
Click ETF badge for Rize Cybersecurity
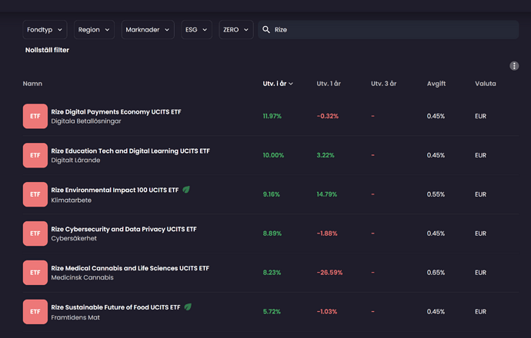tap(35, 234)
